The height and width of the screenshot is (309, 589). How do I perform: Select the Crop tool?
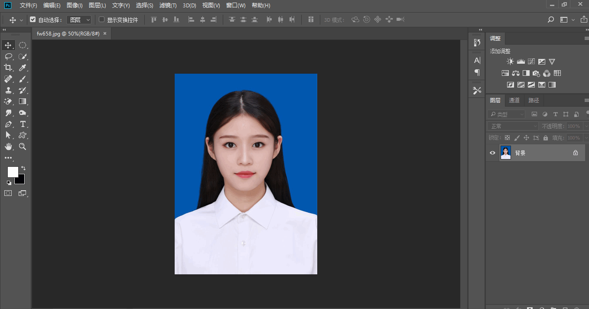point(8,67)
